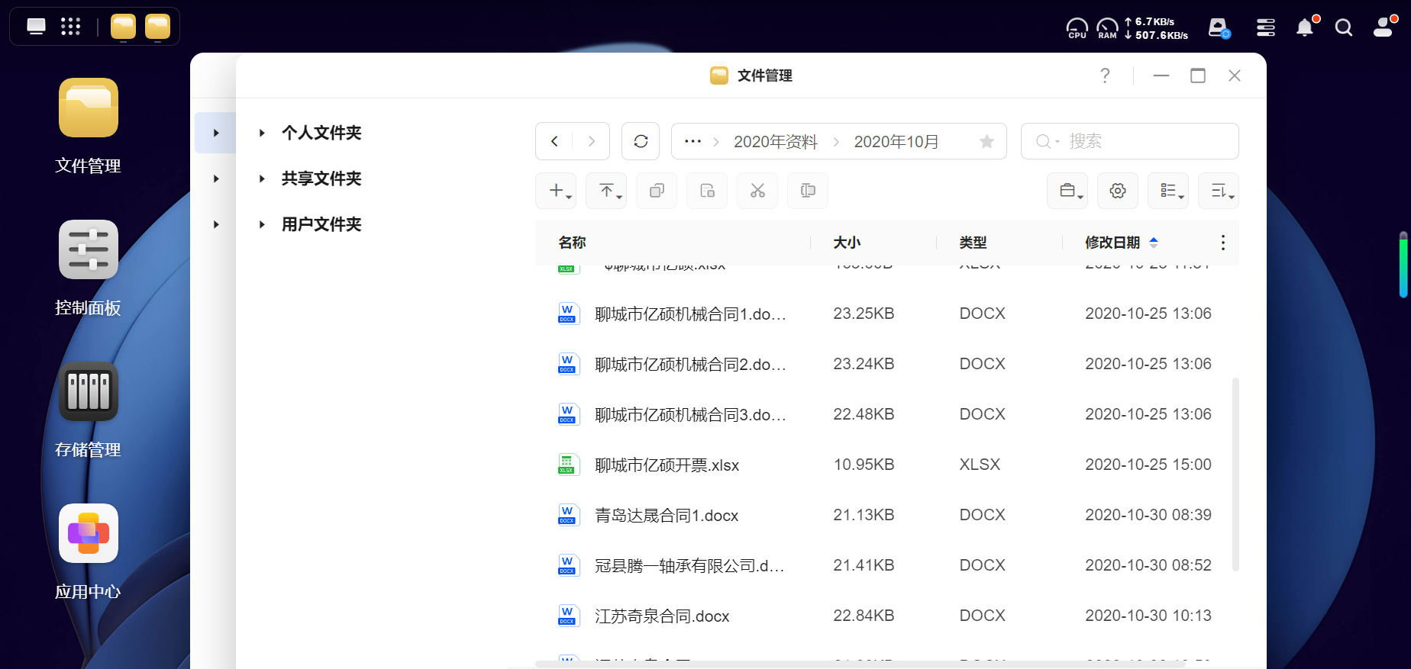Click the help question mark in 文件管理
The width and height of the screenshot is (1411, 669).
pyautogui.click(x=1105, y=76)
